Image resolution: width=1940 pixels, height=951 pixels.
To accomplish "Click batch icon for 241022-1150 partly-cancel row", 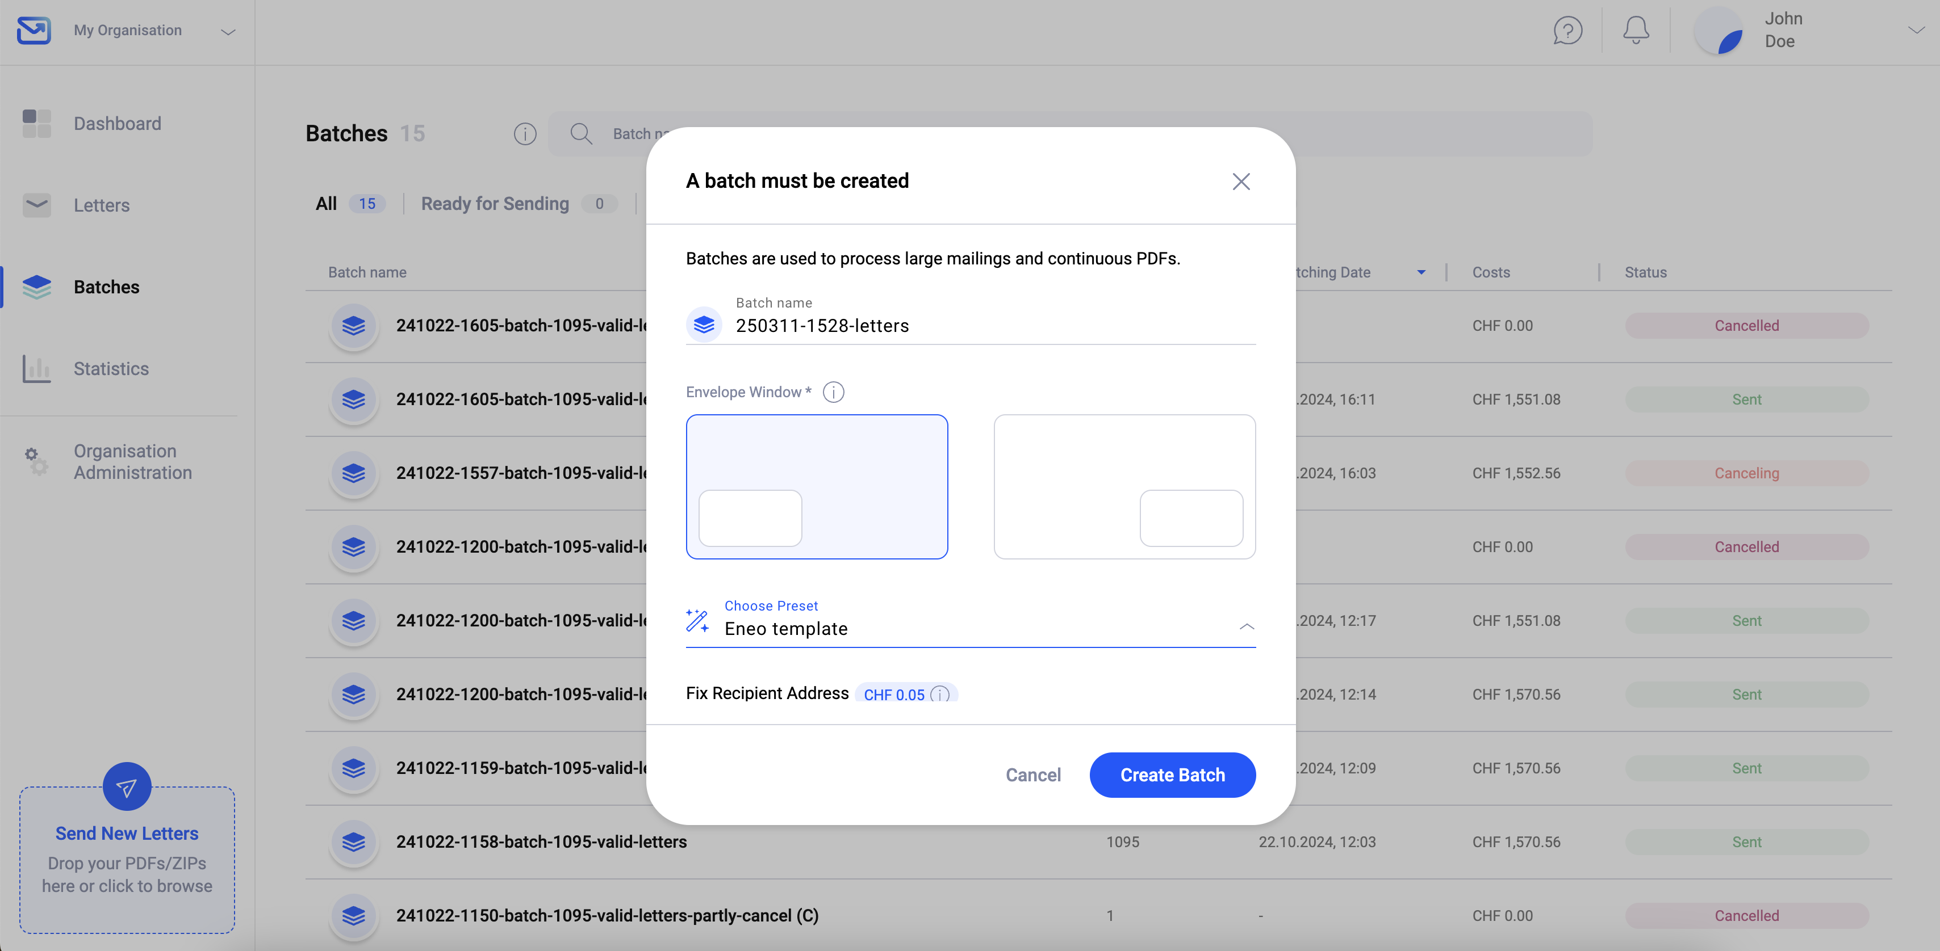I will pyautogui.click(x=353, y=916).
